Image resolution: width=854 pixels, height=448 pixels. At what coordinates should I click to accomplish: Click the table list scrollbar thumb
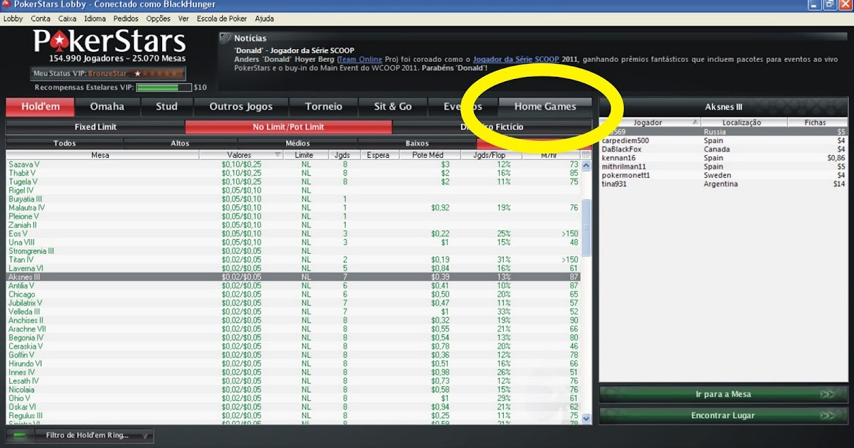pos(586,228)
